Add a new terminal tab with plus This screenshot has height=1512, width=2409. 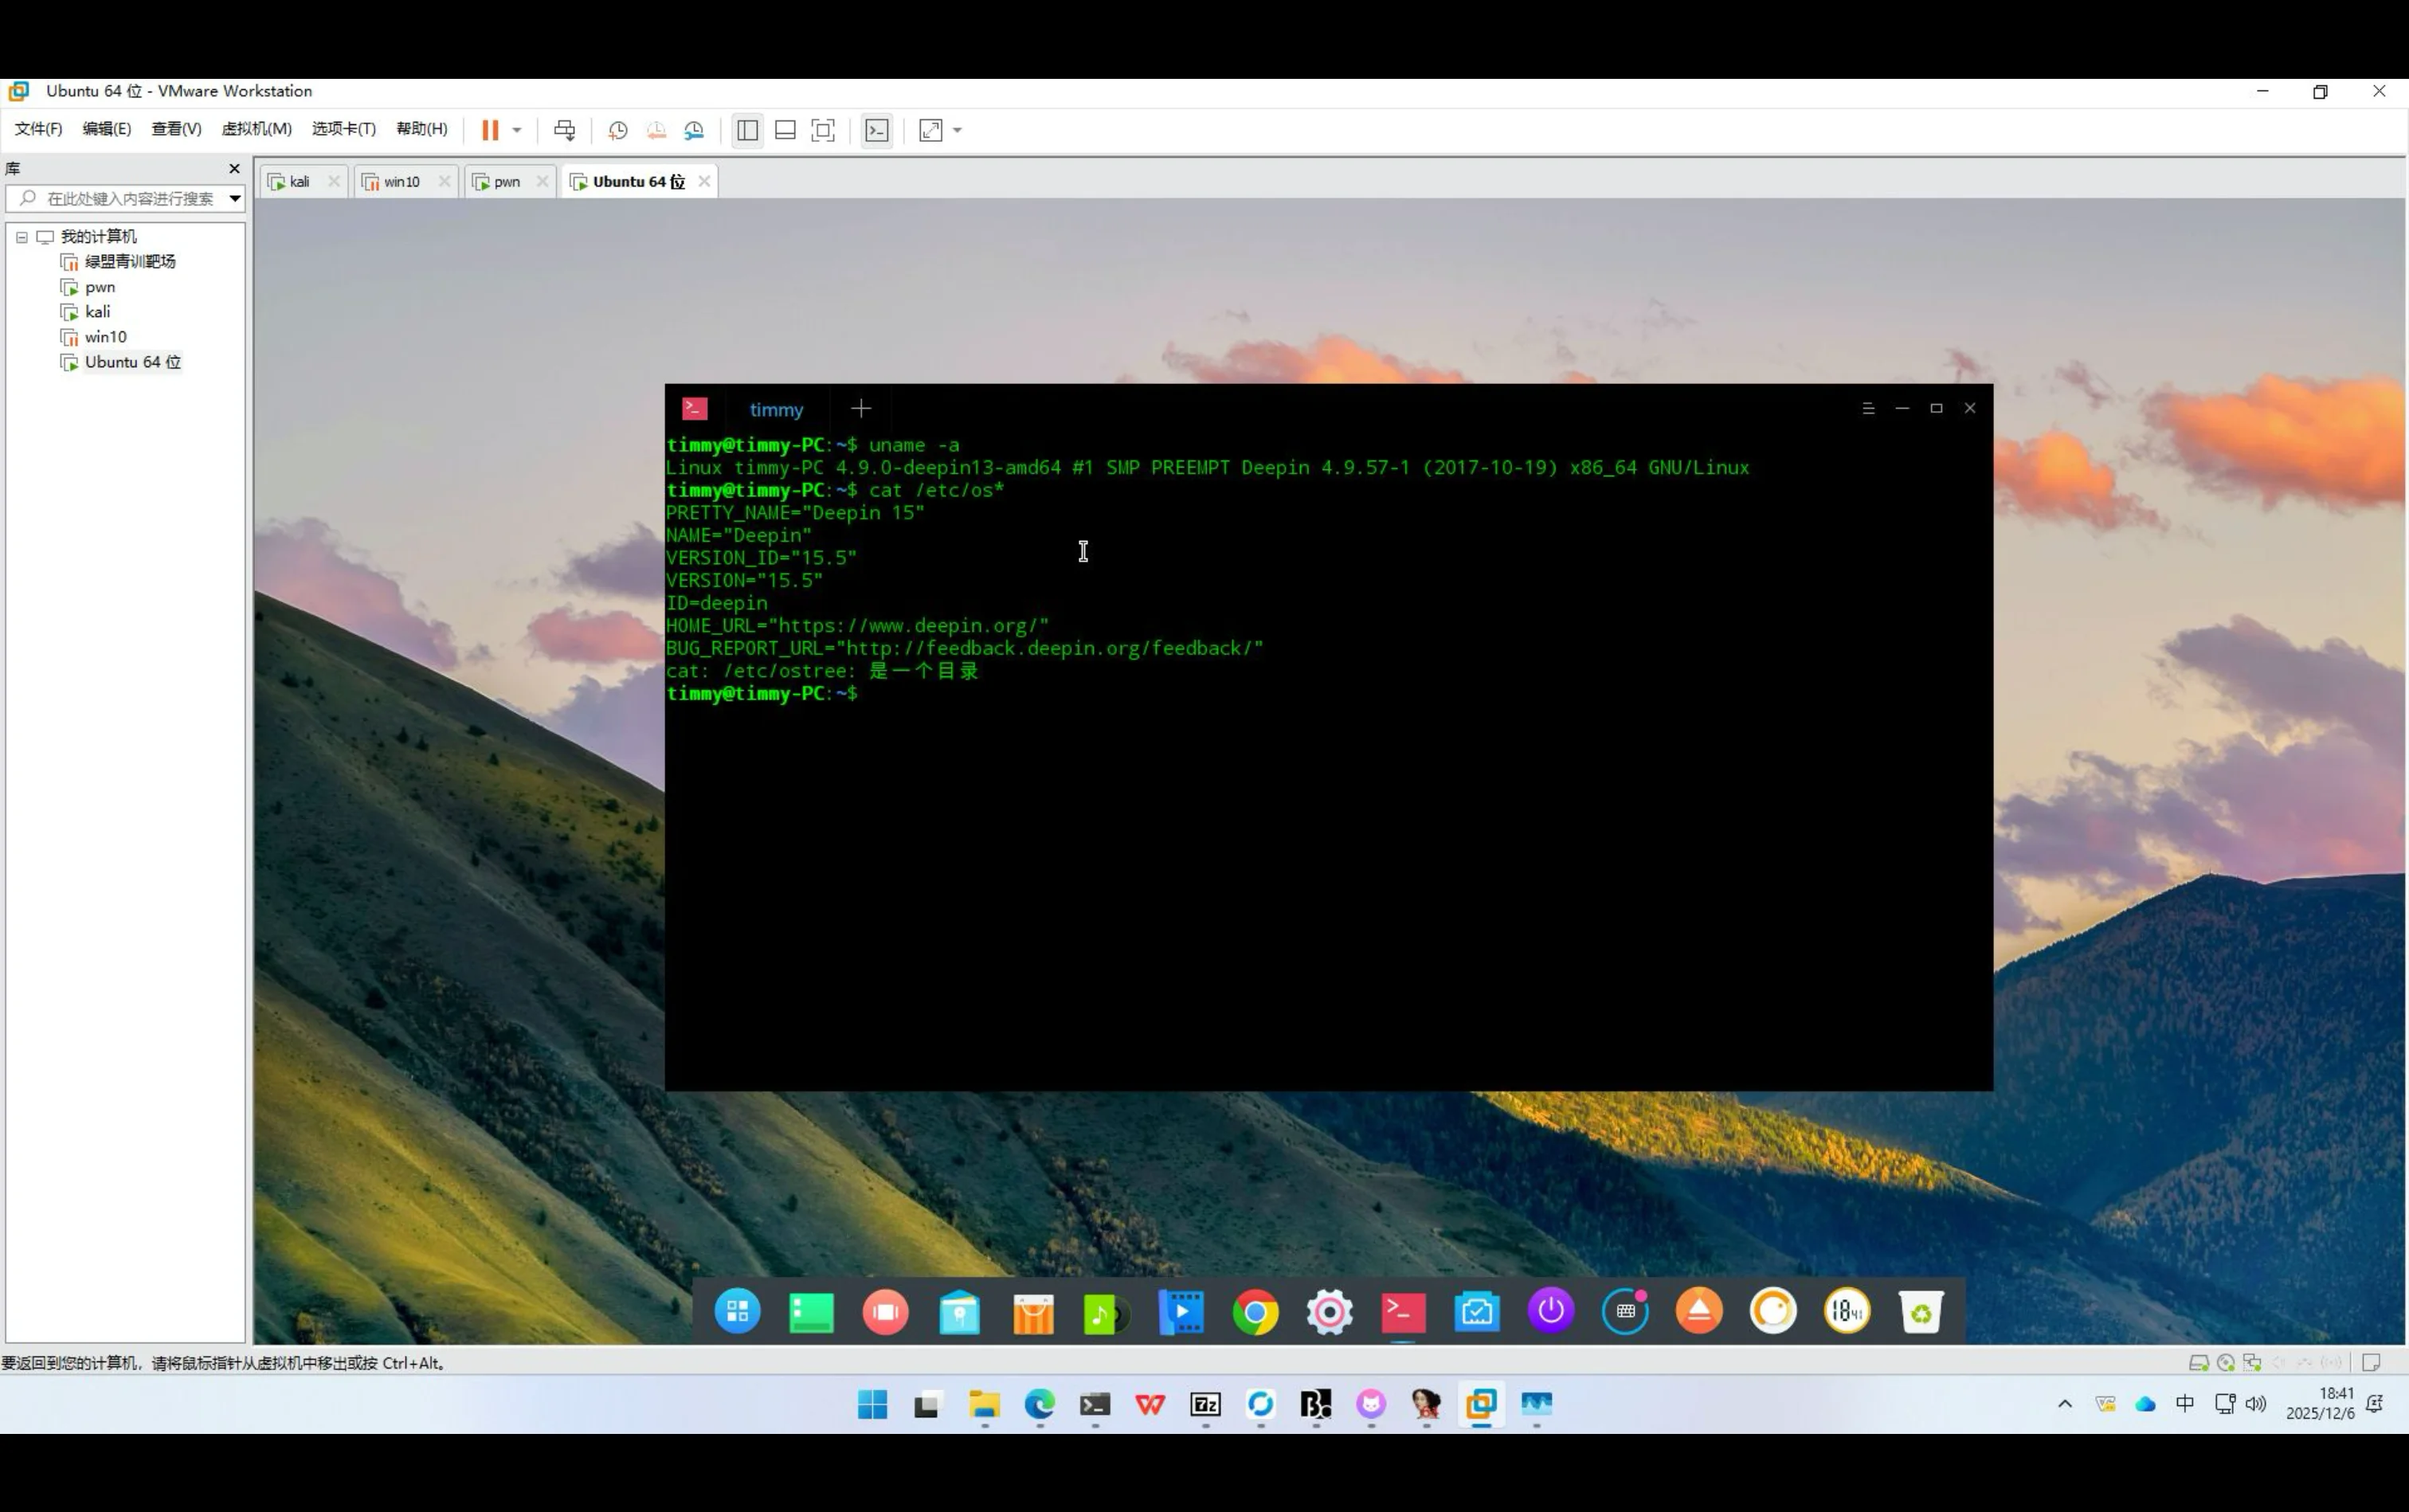coord(860,409)
